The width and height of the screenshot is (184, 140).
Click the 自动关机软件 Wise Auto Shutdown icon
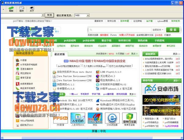55,72
